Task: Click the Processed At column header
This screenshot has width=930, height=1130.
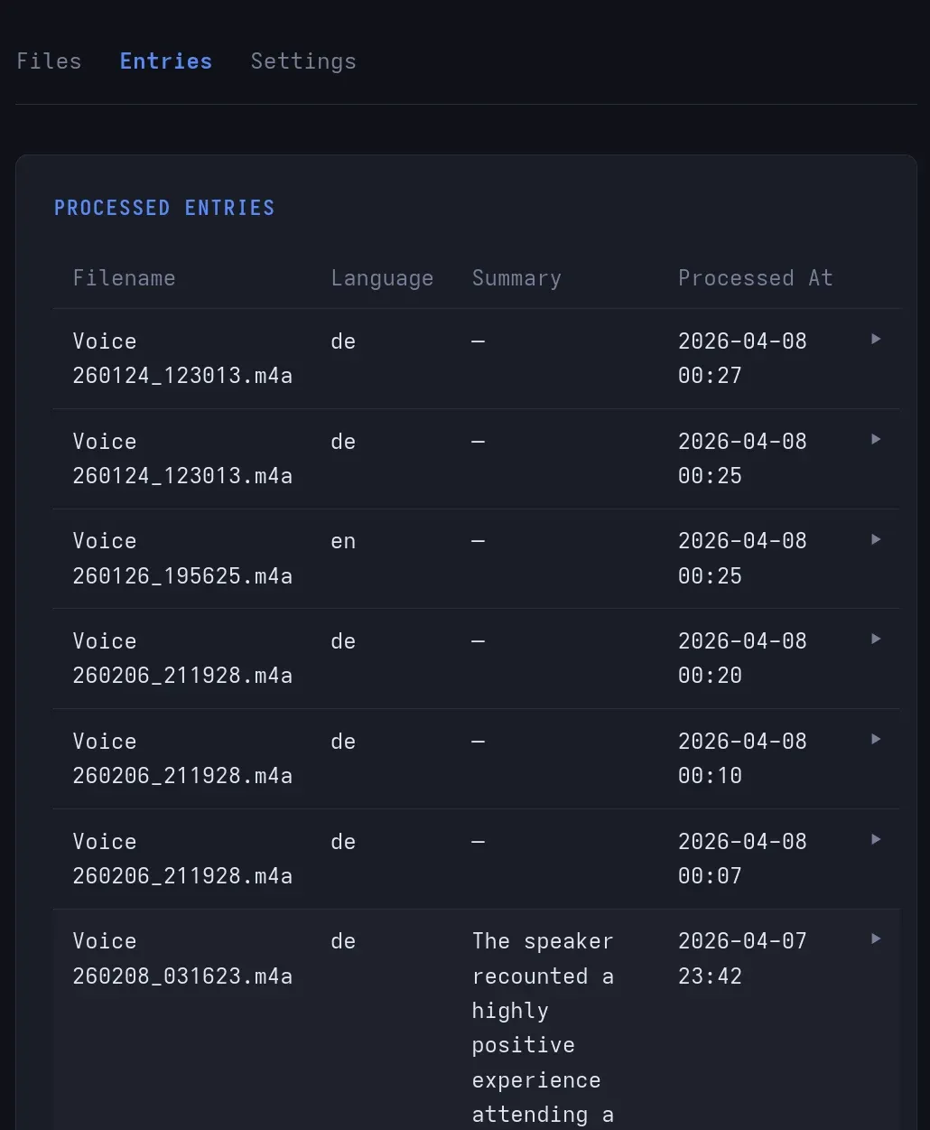Action: coord(755,278)
